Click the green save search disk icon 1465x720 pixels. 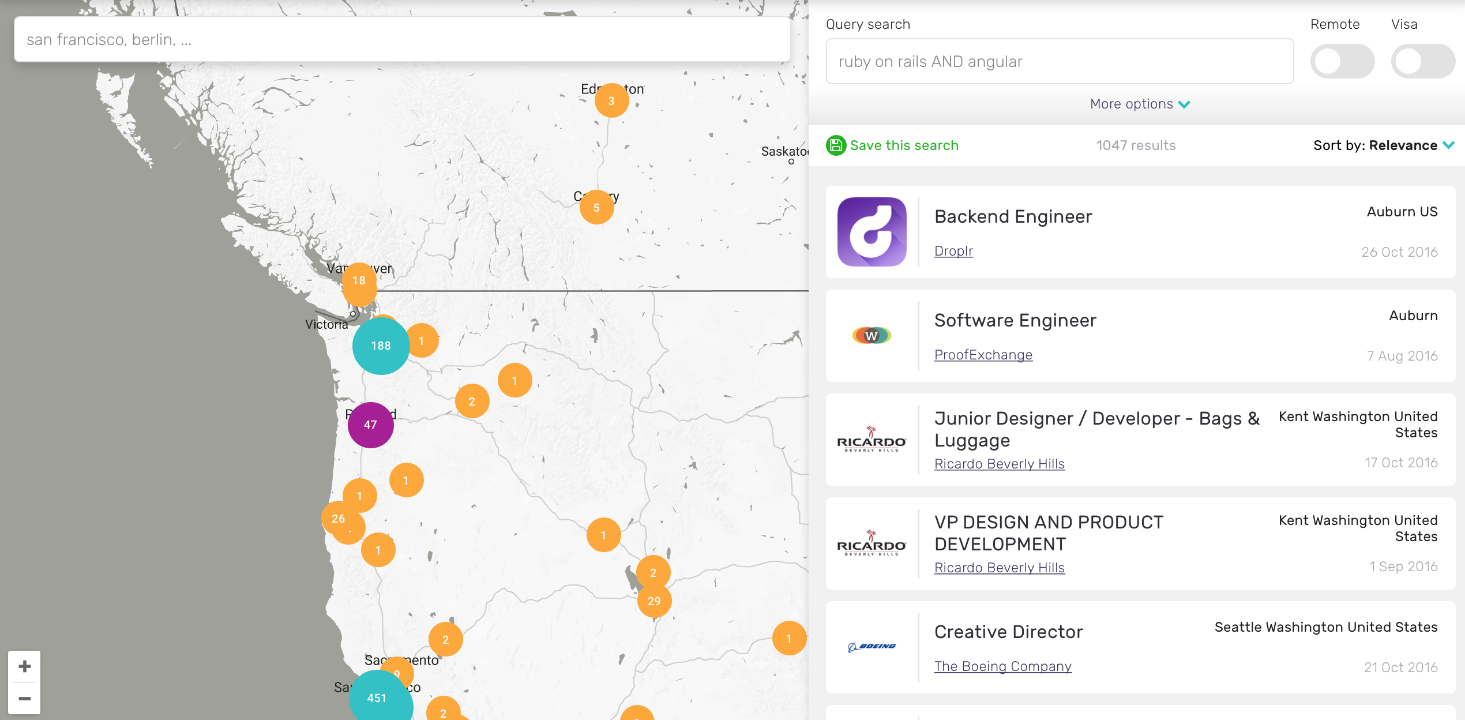click(836, 145)
